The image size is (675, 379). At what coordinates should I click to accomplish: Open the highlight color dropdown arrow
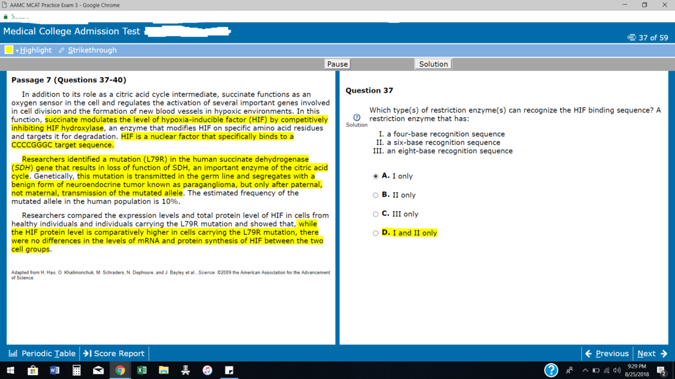tap(17, 50)
